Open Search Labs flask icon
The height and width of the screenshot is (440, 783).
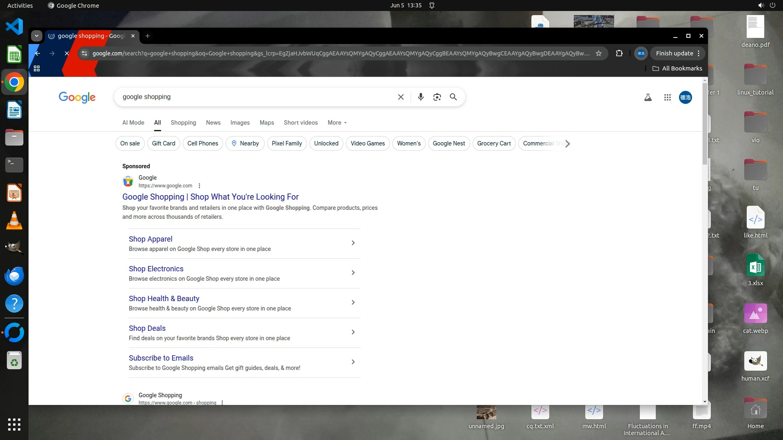click(x=648, y=97)
